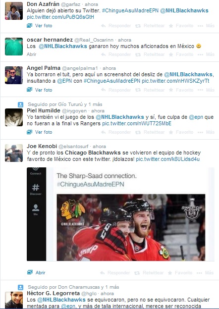Click Retwittear icon on Piel Humilde's tweet
This screenshot has width=219, height=309.
point(138,132)
